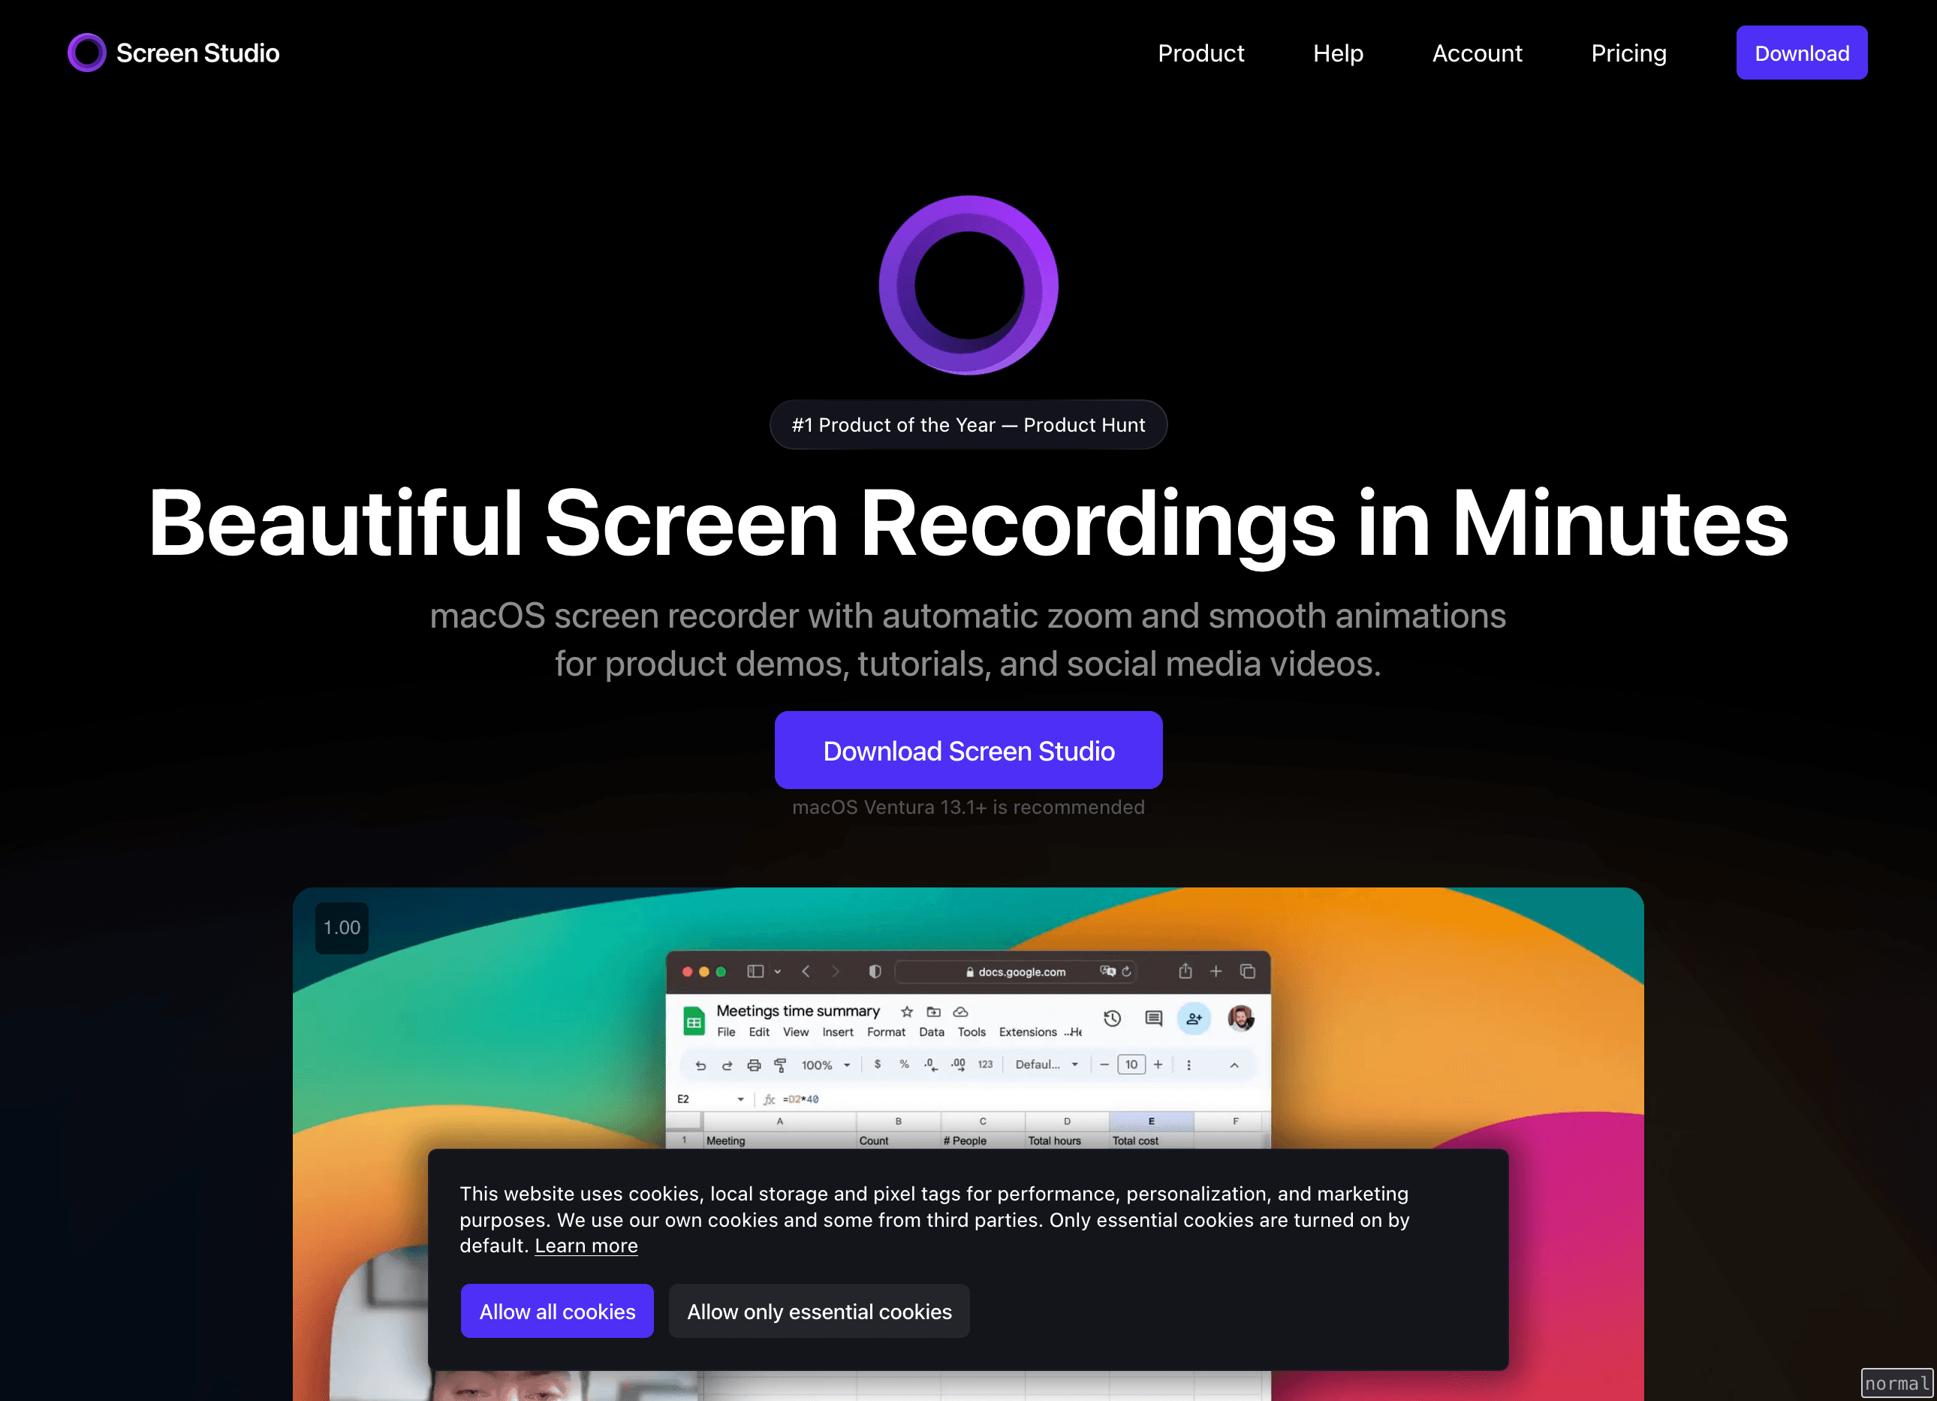Open the 100% zoom dropdown

pos(826,1065)
